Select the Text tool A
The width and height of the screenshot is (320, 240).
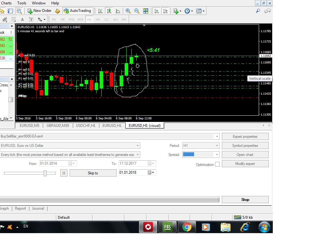pyautogui.click(x=22, y=20)
